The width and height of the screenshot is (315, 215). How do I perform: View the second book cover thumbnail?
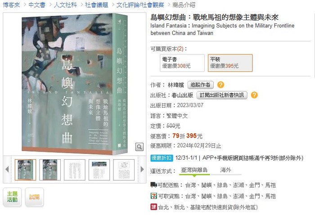(50, 170)
